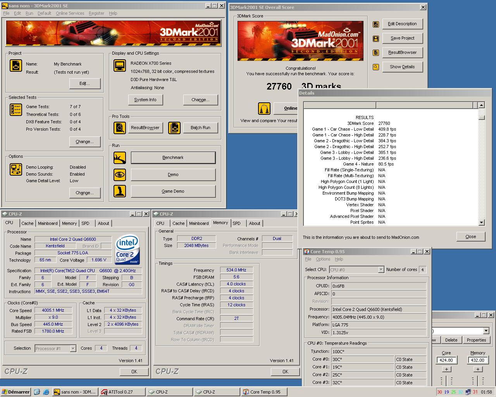
Task: Click the Details list scroll up arrow
Action: pyautogui.click(x=481, y=105)
